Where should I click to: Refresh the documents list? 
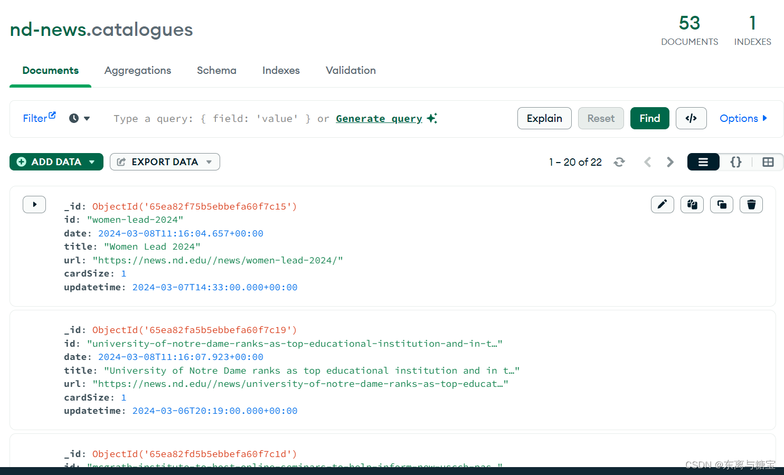pyautogui.click(x=619, y=162)
